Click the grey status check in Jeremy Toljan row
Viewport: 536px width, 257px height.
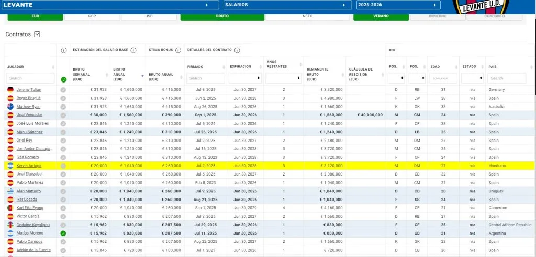coord(63,90)
